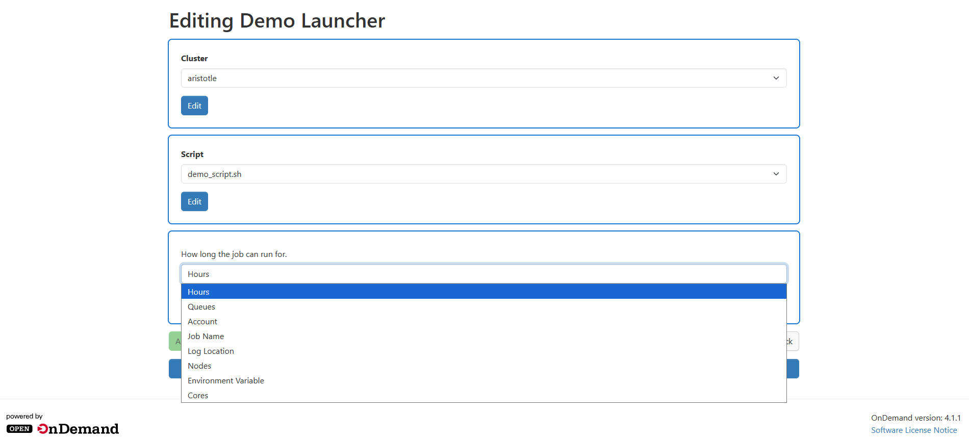Open the Cluster selector showing aristotle
The width and height of the screenshot is (969, 439).
[x=483, y=78]
